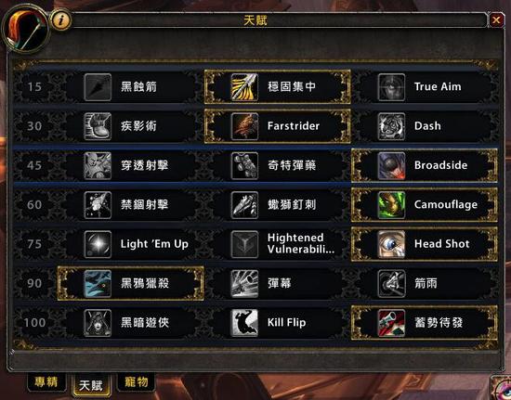The height and width of the screenshot is (400, 511).
Task: Open the 天賦 tab
Action: tap(91, 385)
